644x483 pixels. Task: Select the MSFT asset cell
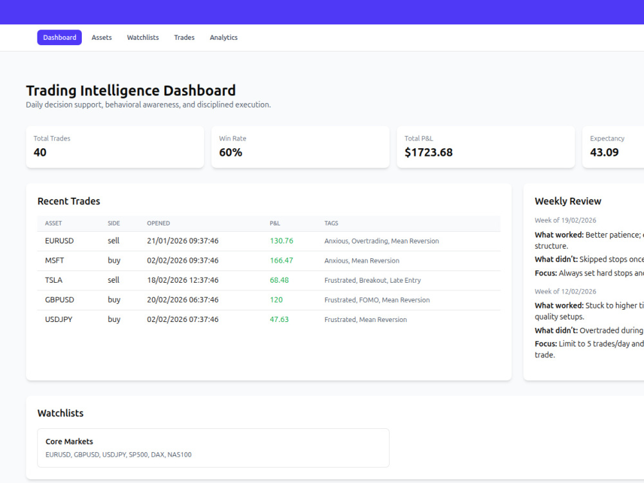point(54,260)
